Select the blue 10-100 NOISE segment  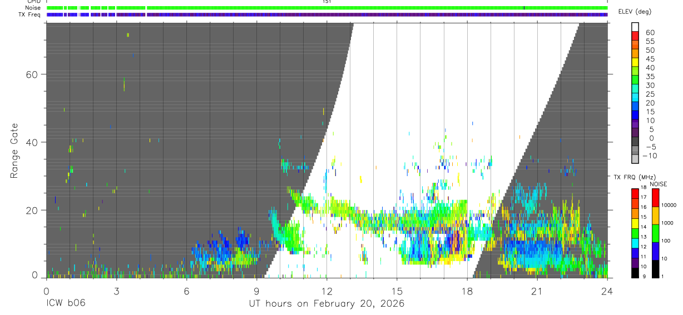point(655,251)
